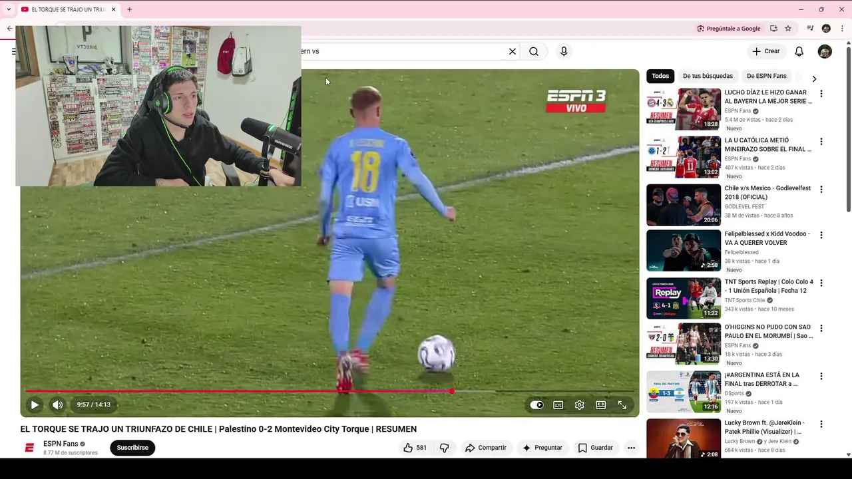Open Chile v/s Mexico Godlevelfest thumbnail
This screenshot has height=479, width=852.
point(684,205)
